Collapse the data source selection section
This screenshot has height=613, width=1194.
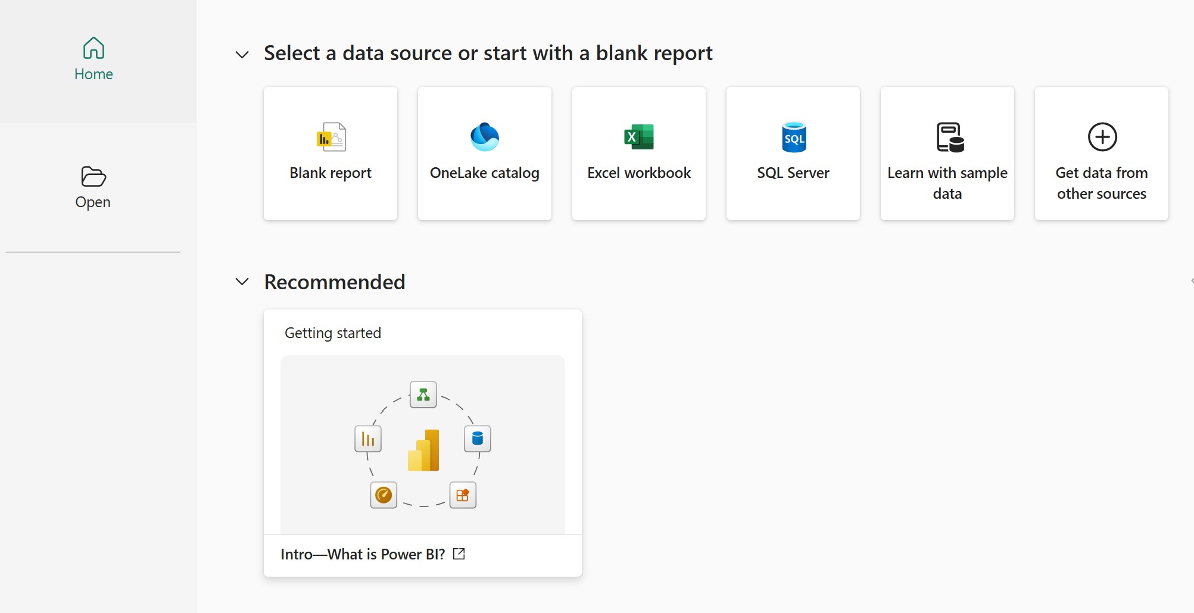(242, 54)
